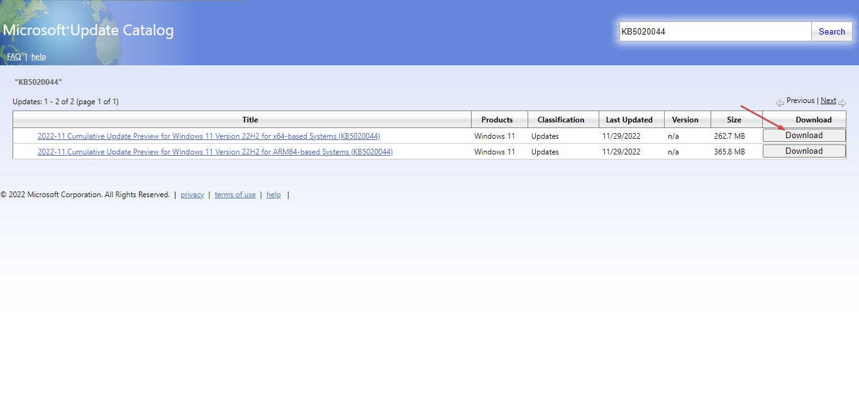Click the 262.7 MB size cell
859x410 pixels.
729,136
